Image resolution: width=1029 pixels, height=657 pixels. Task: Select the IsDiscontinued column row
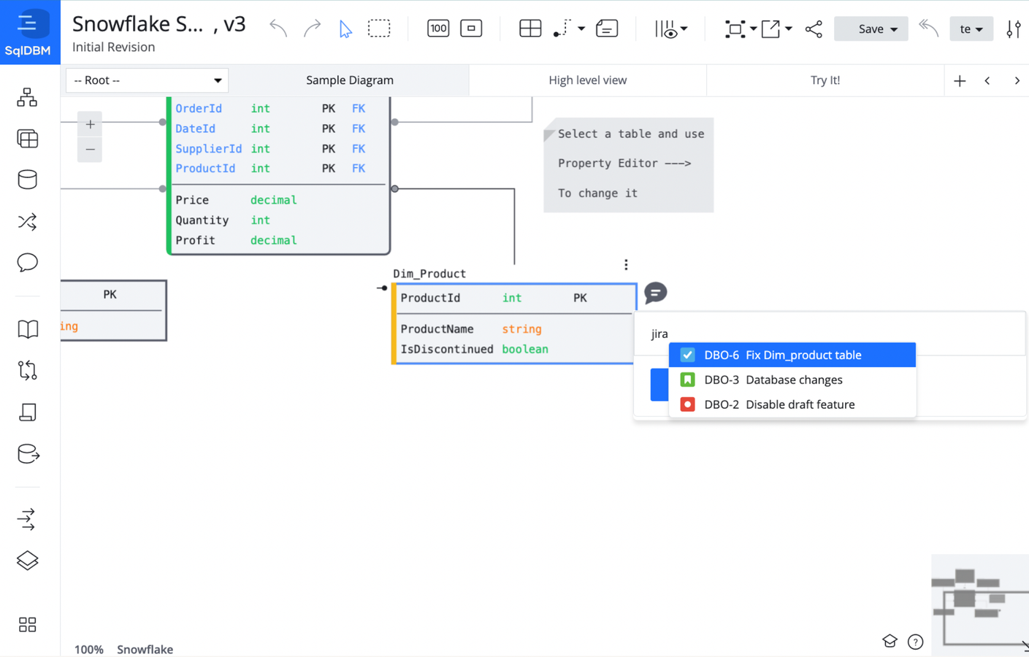[x=514, y=350]
